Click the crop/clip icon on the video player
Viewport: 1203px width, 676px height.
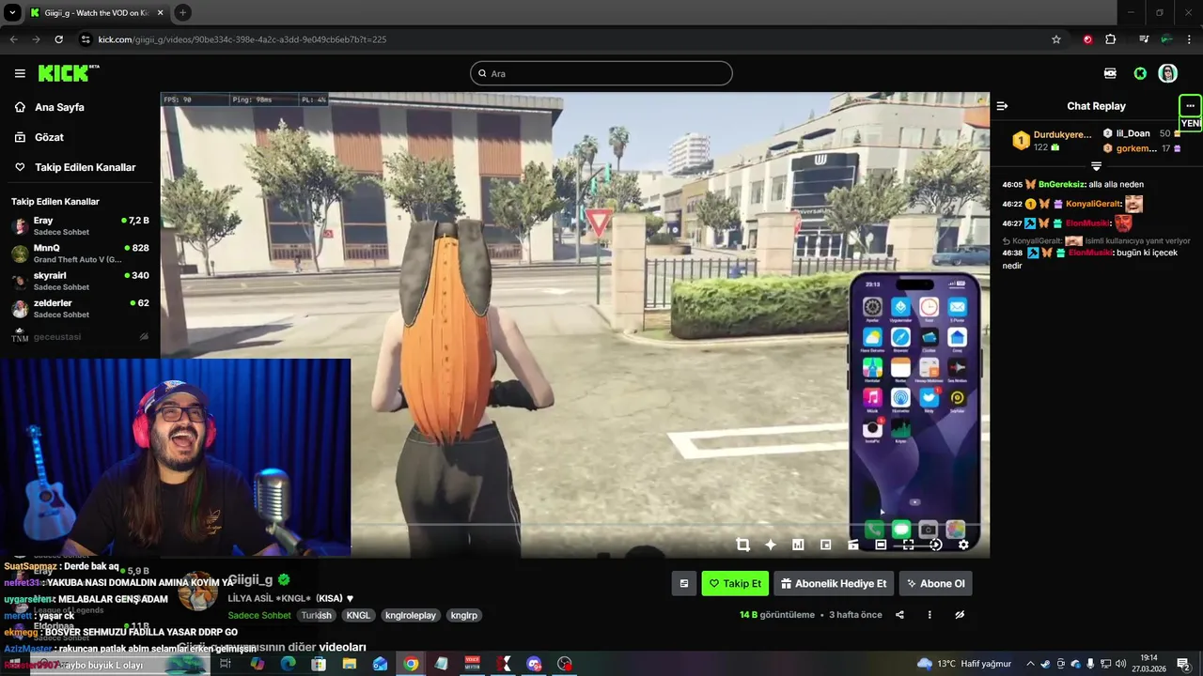tap(742, 545)
